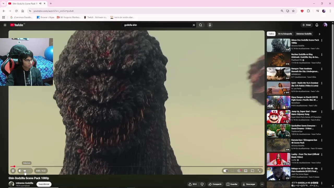This screenshot has height=188, width=334.
Task: Open options for Bakugo vs All For One
Action: coord(322,169)
